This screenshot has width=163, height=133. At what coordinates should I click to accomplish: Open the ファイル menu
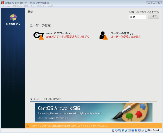point(6,6)
